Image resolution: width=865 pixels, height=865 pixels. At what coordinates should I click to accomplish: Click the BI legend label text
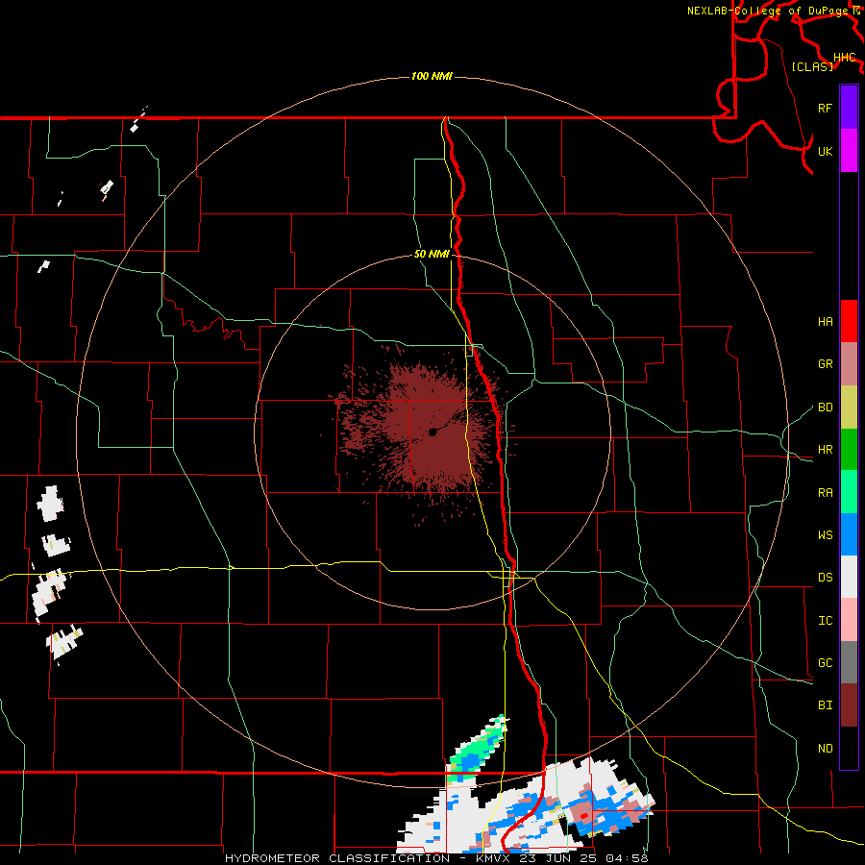tap(826, 705)
